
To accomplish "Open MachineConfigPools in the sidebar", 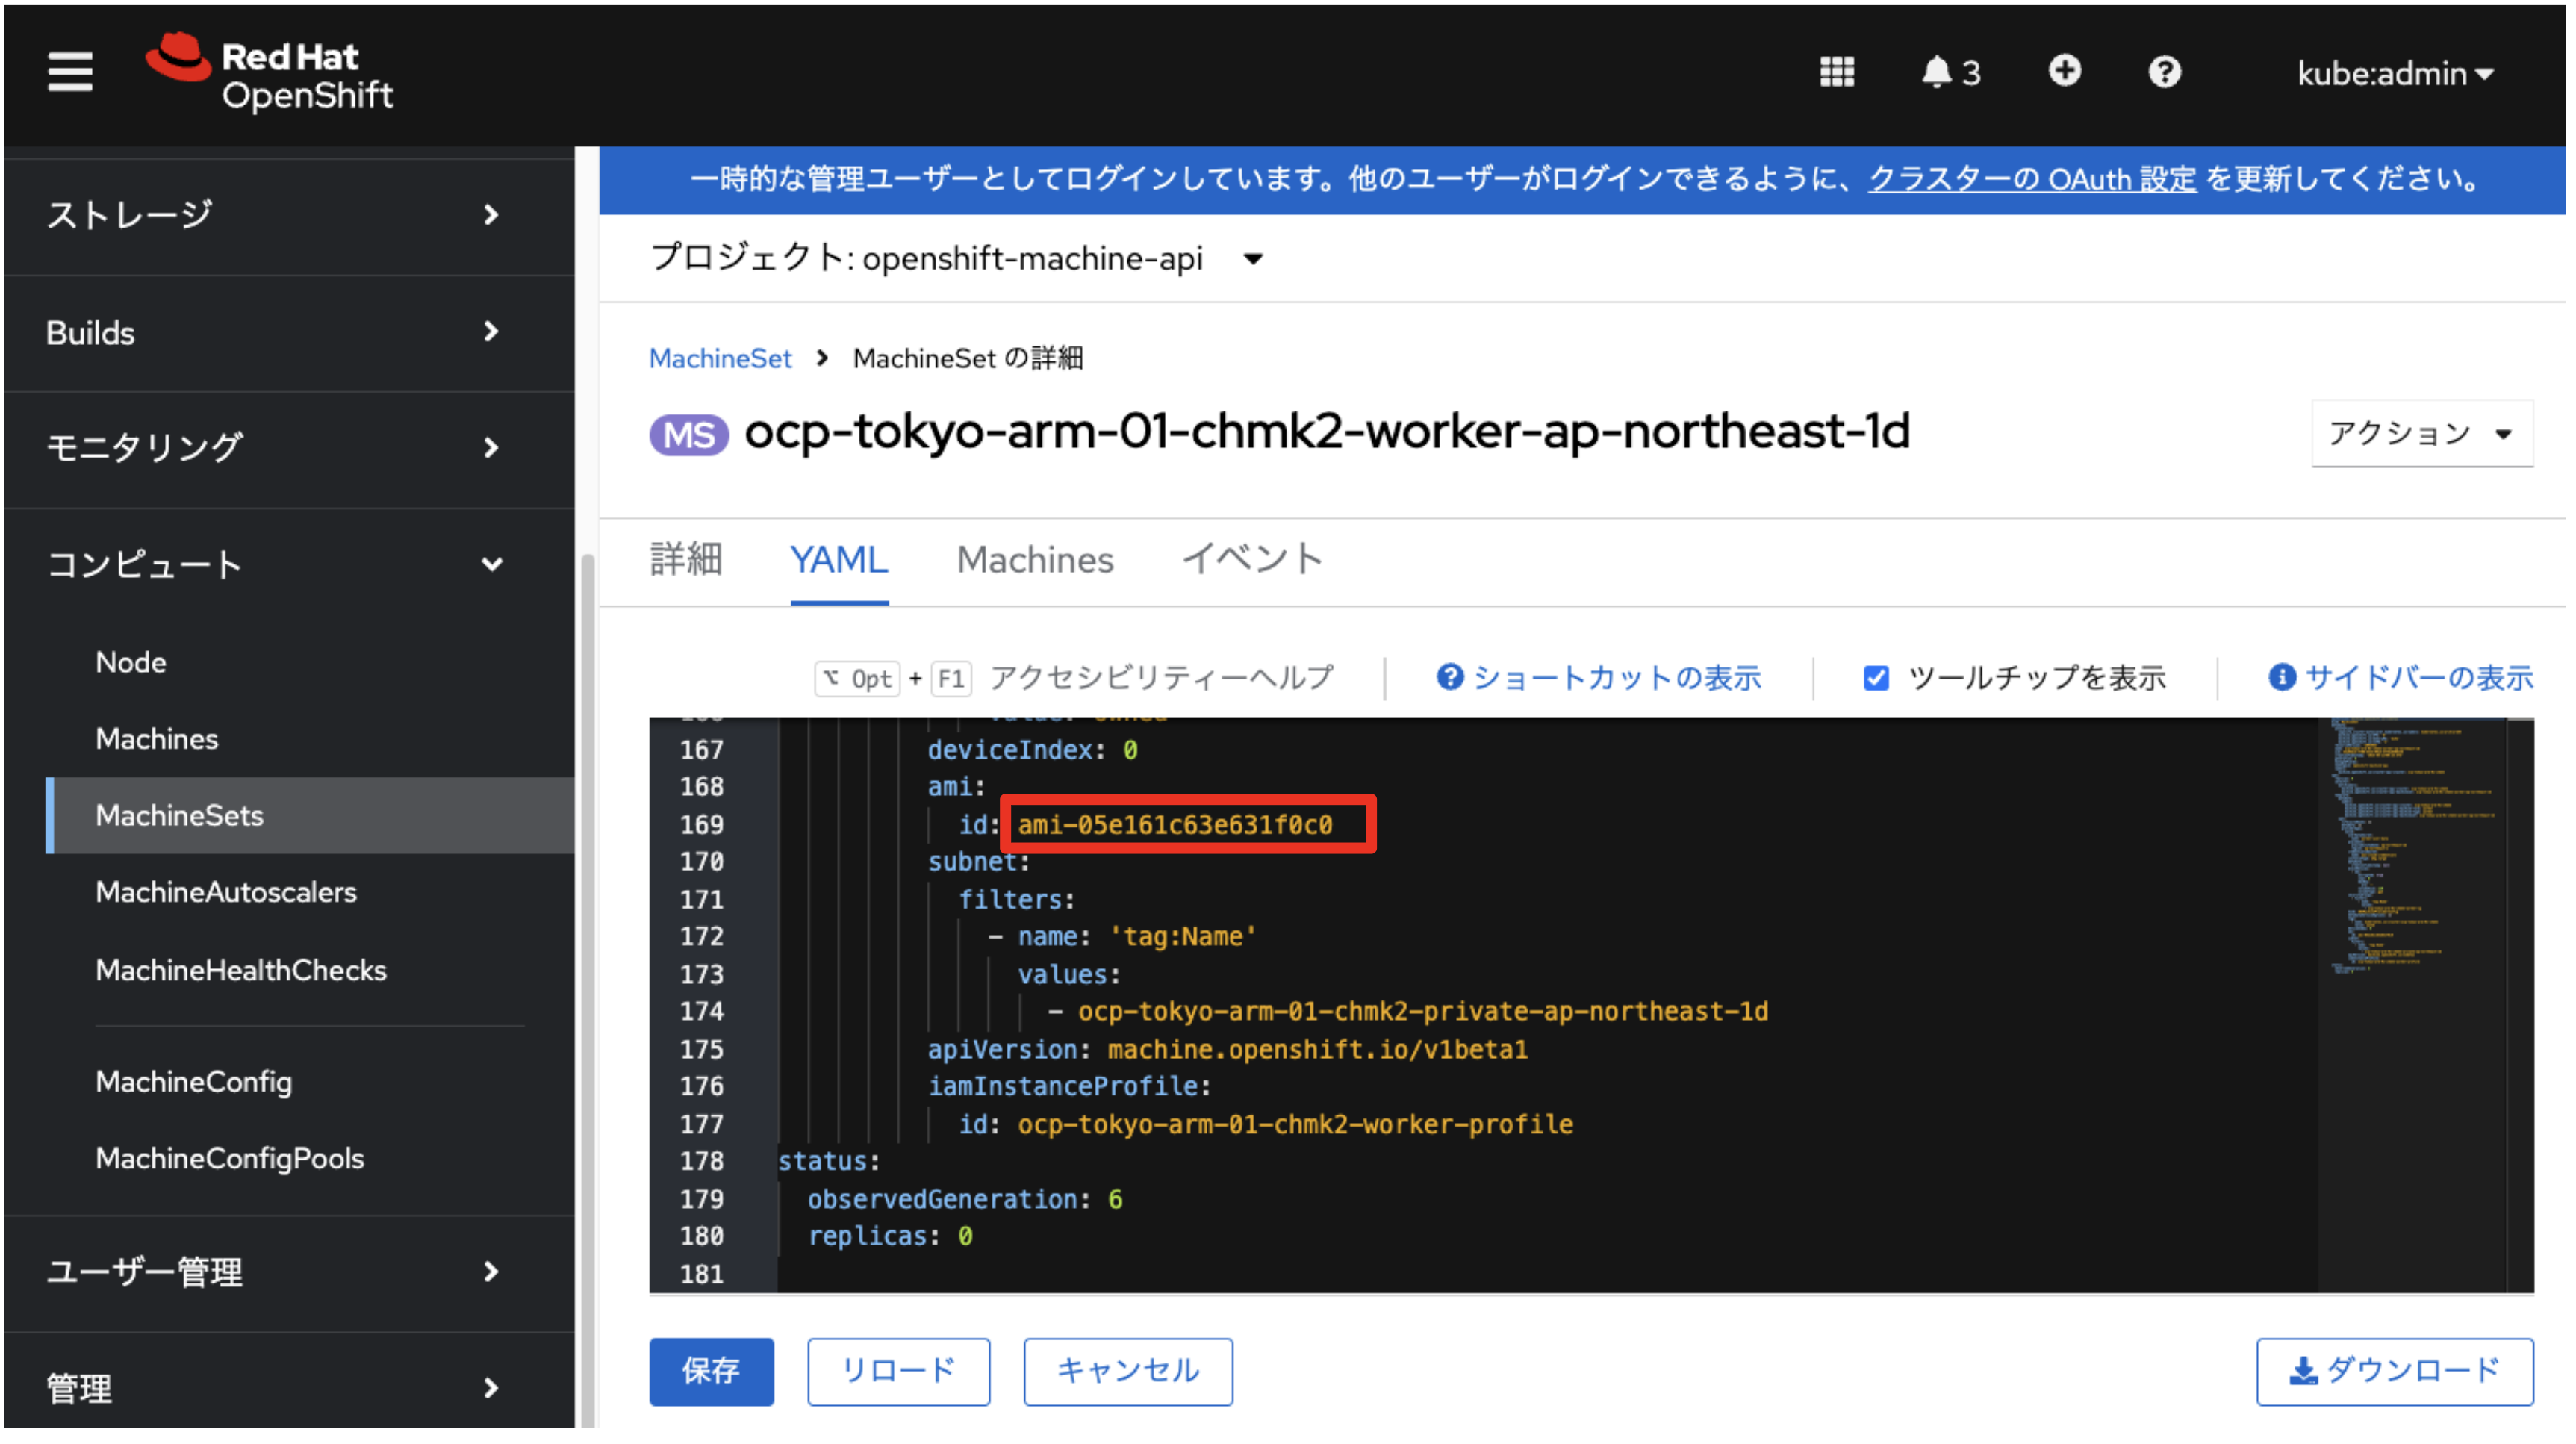I will point(230,1159).
